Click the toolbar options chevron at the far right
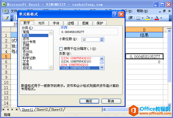The height and width of the screenshot is (118, 173). tap(171, 18)
